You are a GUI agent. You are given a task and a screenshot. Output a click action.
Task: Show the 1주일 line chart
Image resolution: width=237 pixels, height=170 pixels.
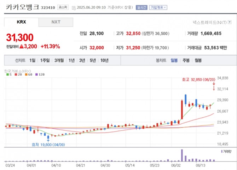click(45, 60)
